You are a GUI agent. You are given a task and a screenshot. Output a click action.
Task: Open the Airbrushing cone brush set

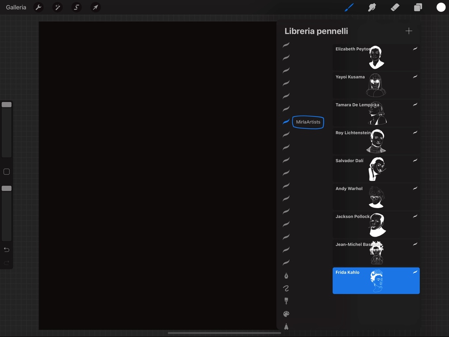click(286, 326)
